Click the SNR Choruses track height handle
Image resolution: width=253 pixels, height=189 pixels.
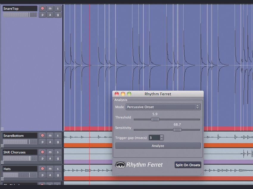(2, 162)
